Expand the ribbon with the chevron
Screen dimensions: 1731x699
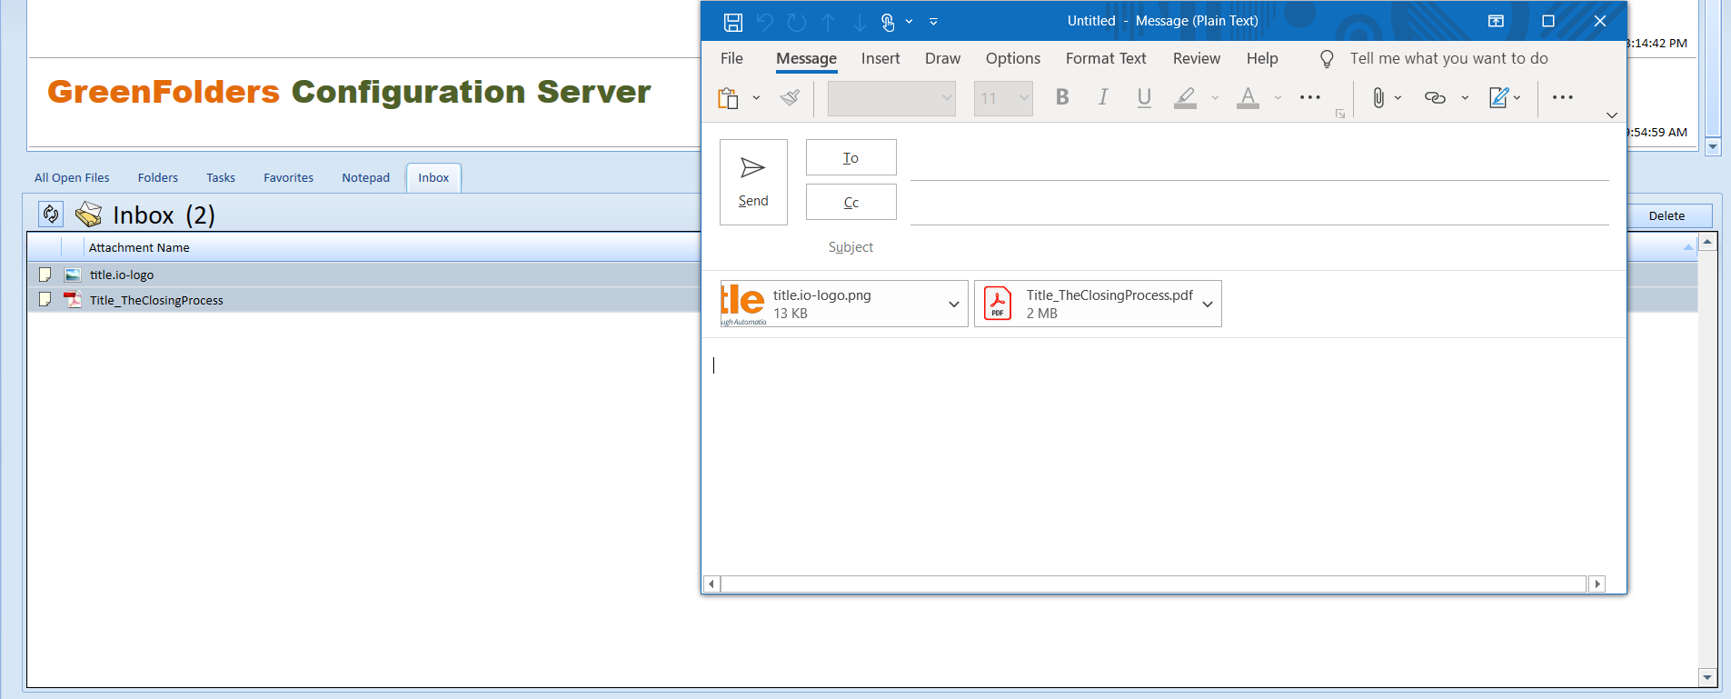(1612, 115)
